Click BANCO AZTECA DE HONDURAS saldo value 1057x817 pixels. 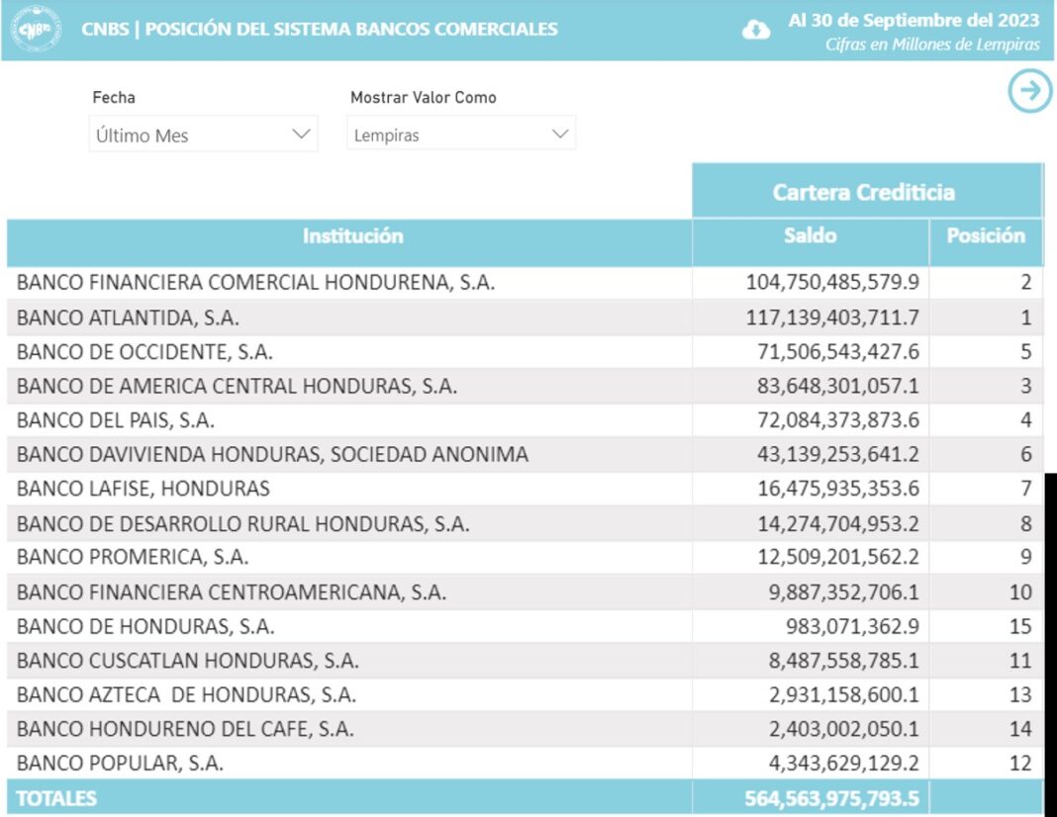click(843, 695)
